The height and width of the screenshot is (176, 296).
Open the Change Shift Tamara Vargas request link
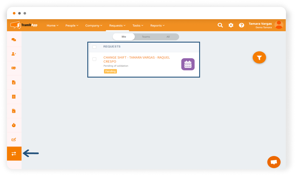coord(136,60)
